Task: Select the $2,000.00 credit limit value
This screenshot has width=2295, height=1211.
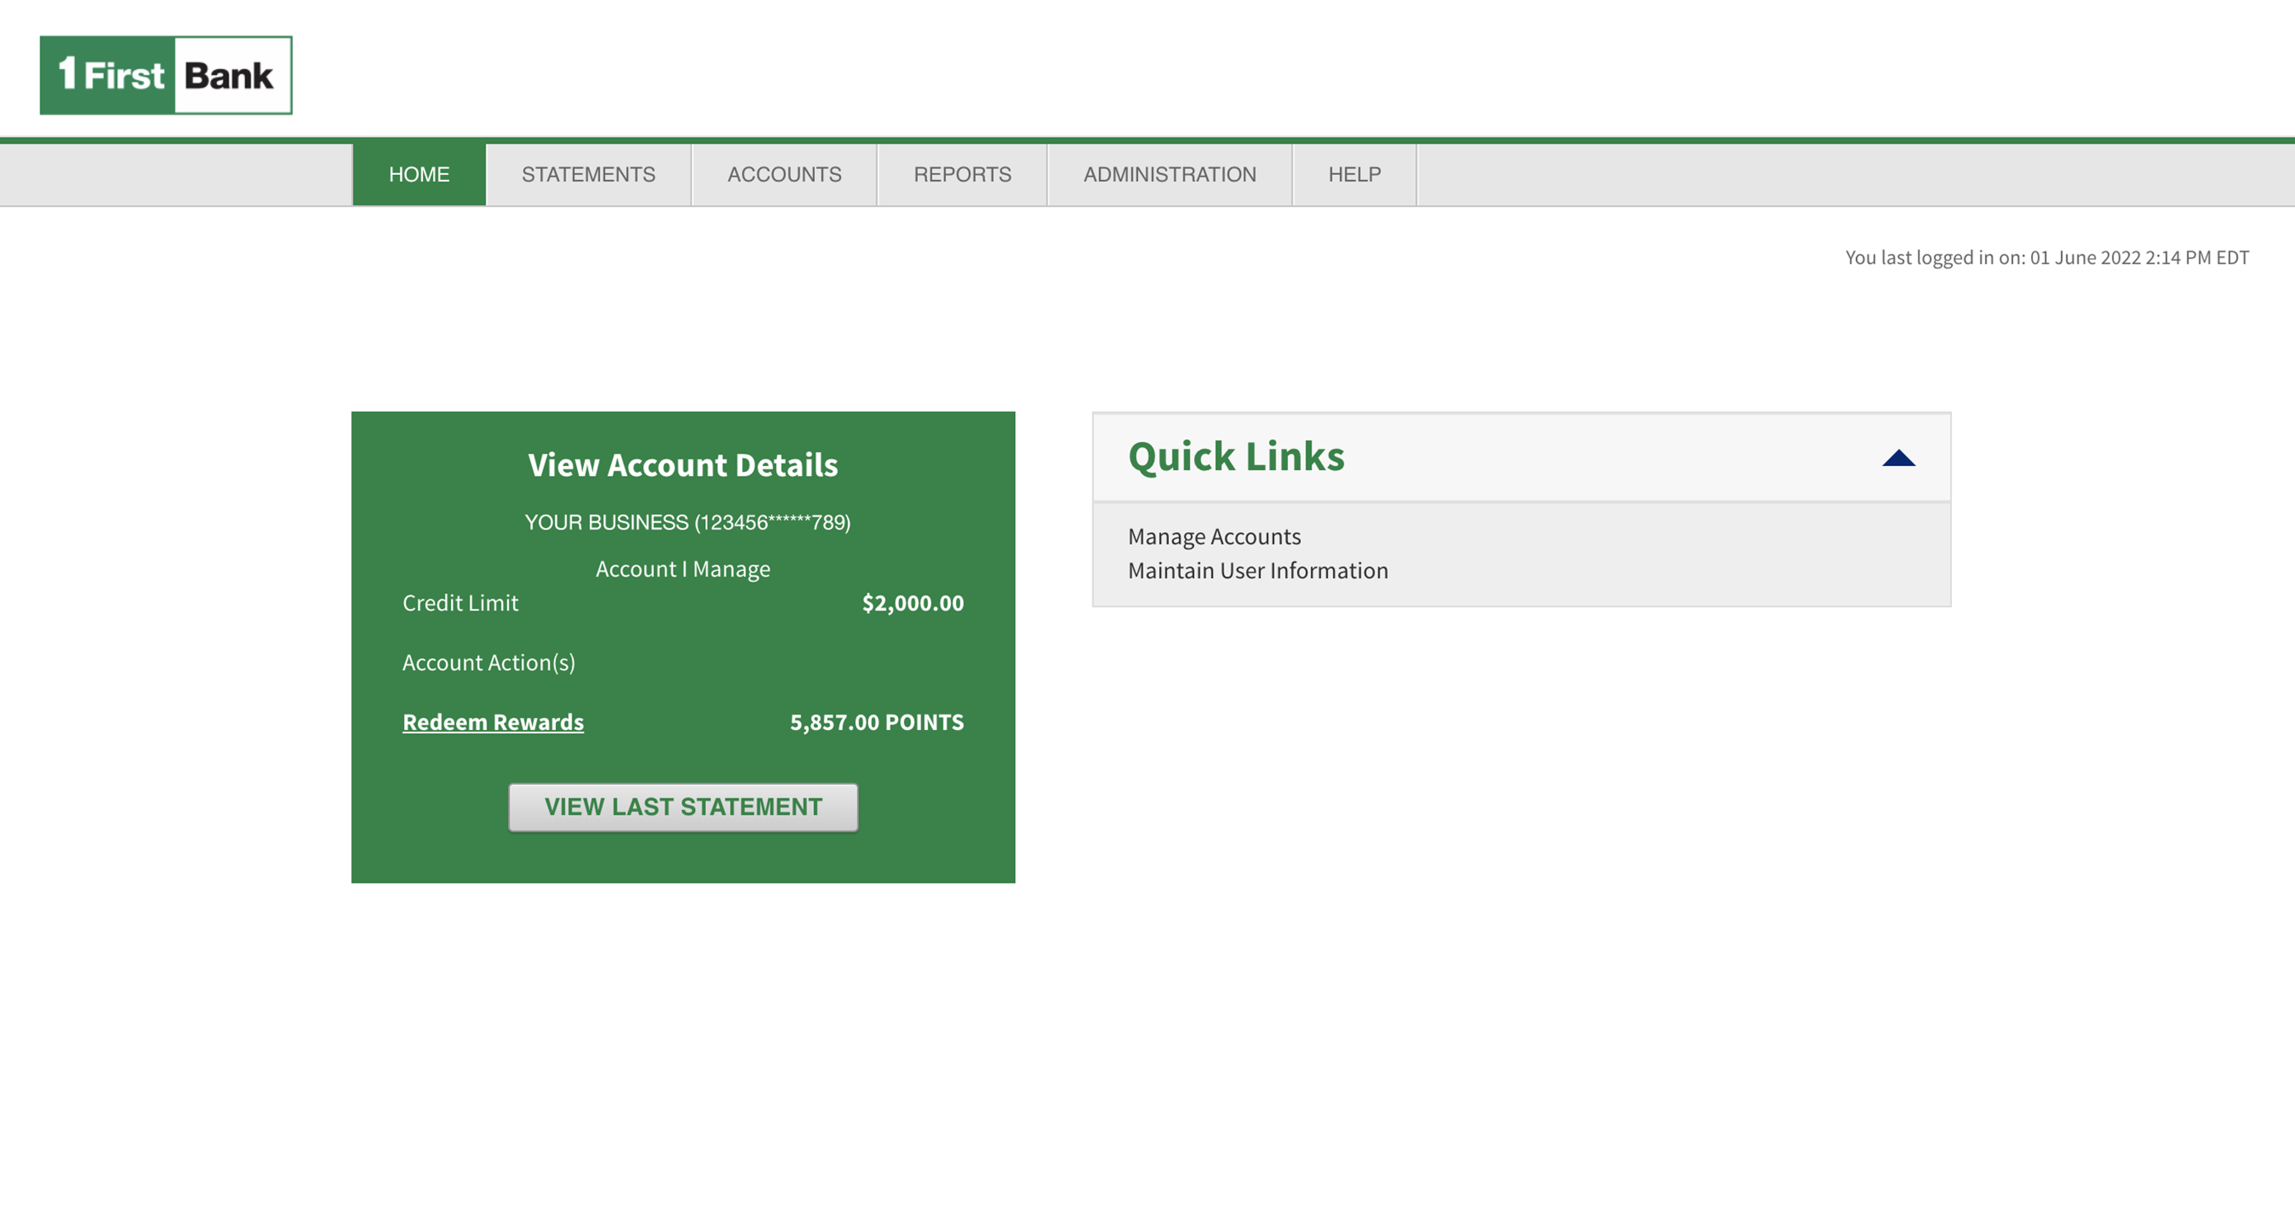Action: [x=912, y=603]
